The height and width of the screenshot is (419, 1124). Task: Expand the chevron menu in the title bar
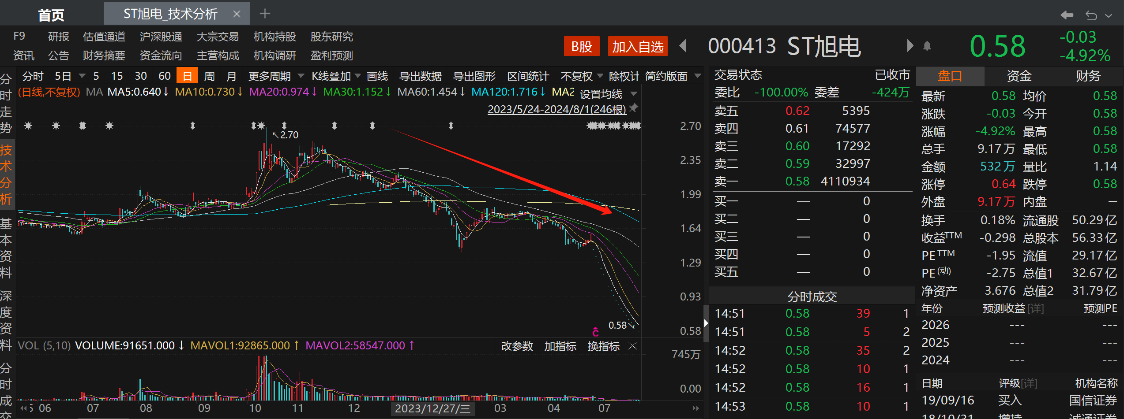[x=1109, y=15]
